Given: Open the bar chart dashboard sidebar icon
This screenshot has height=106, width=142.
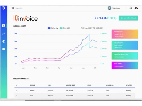Looking at the screenshot, I should 4,26.
